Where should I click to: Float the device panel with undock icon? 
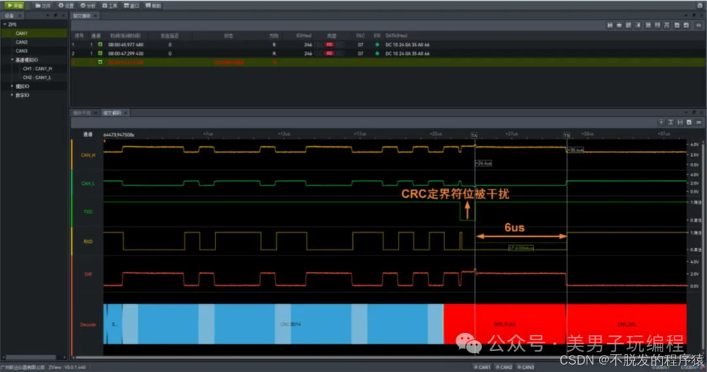click(56, 16)
